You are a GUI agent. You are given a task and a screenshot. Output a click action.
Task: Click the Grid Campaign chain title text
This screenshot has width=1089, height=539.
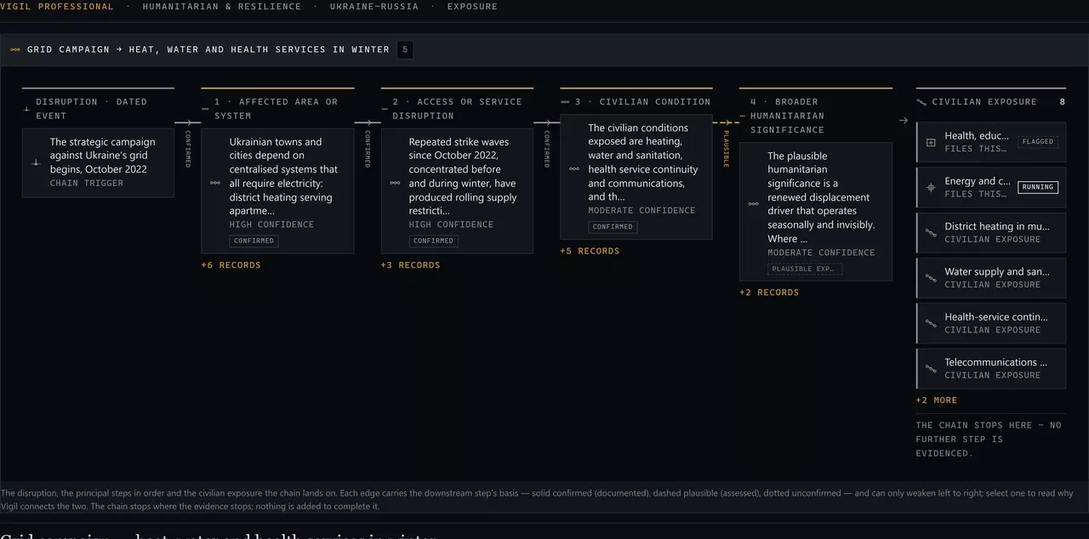[208, 50]
